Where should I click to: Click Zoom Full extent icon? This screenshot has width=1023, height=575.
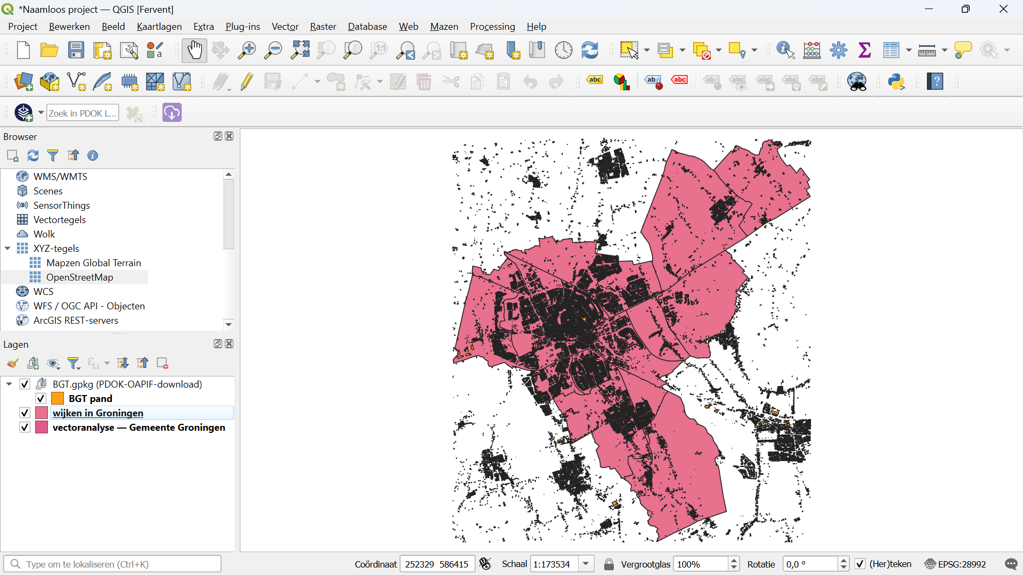[x=300, y=51]
